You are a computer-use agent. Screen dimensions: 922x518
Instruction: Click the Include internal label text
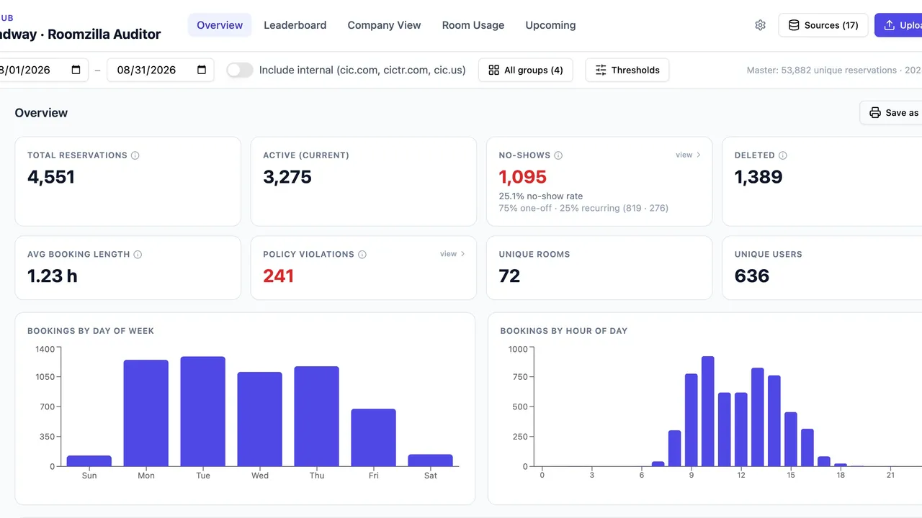pyautogui.click(x=362, y=70)
